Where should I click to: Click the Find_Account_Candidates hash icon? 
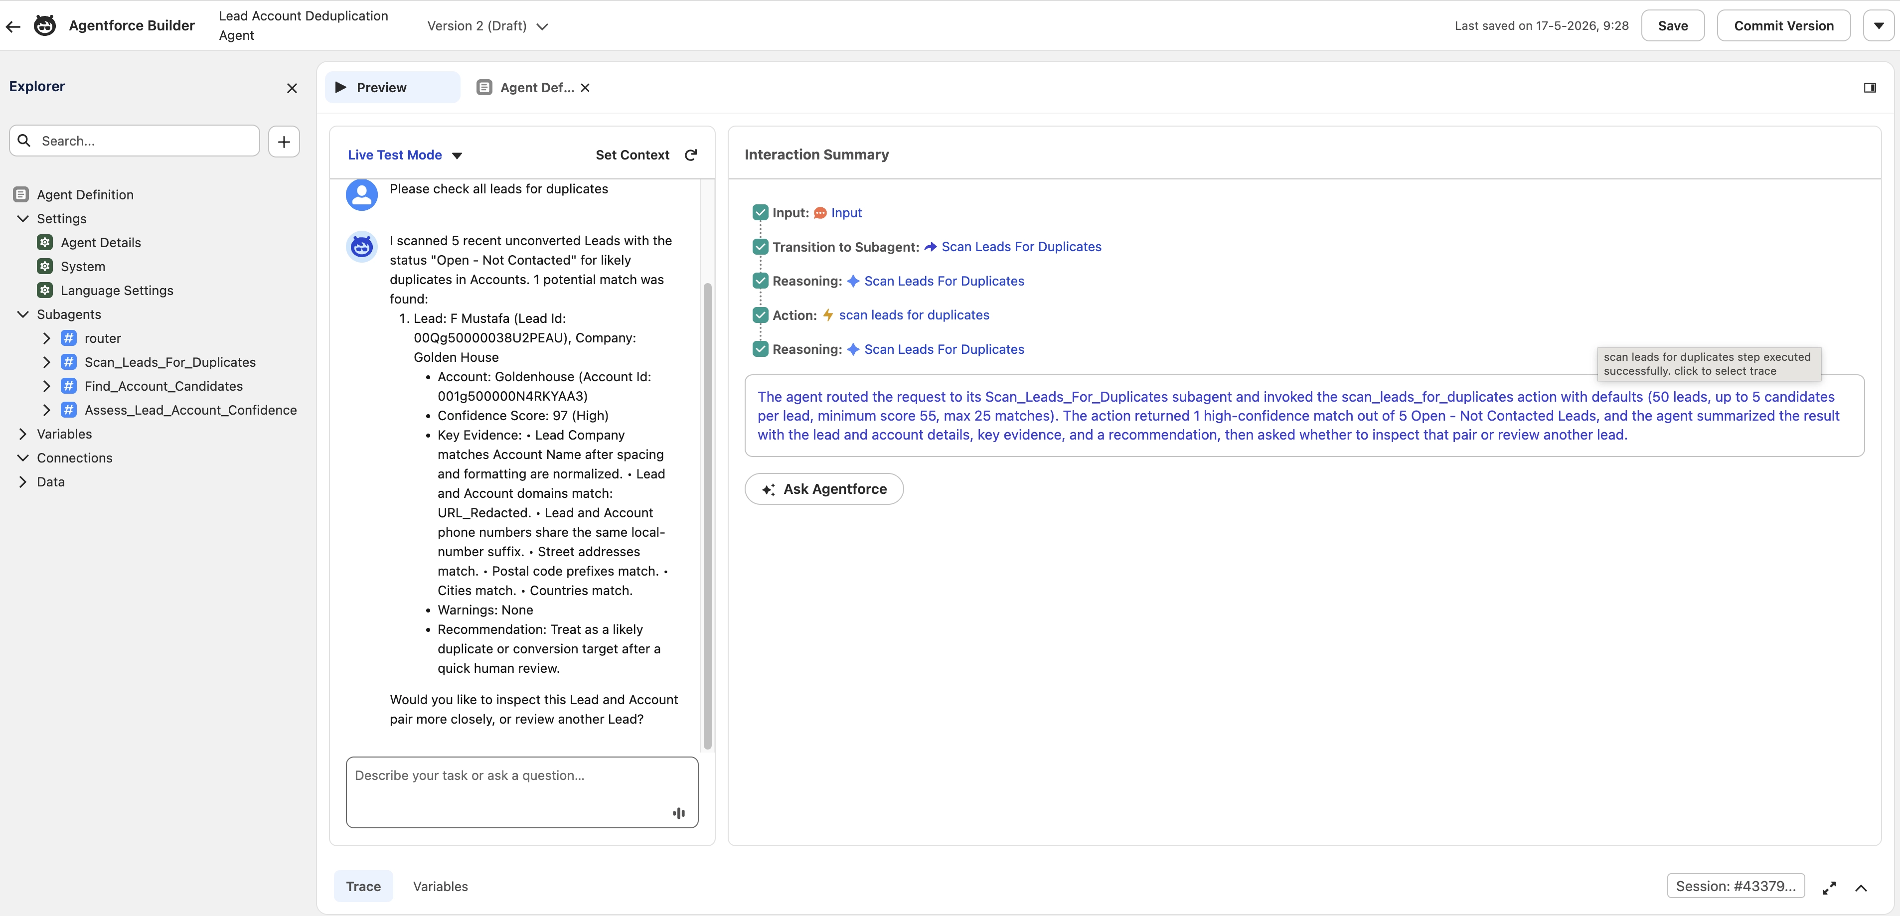pos(69,386)
